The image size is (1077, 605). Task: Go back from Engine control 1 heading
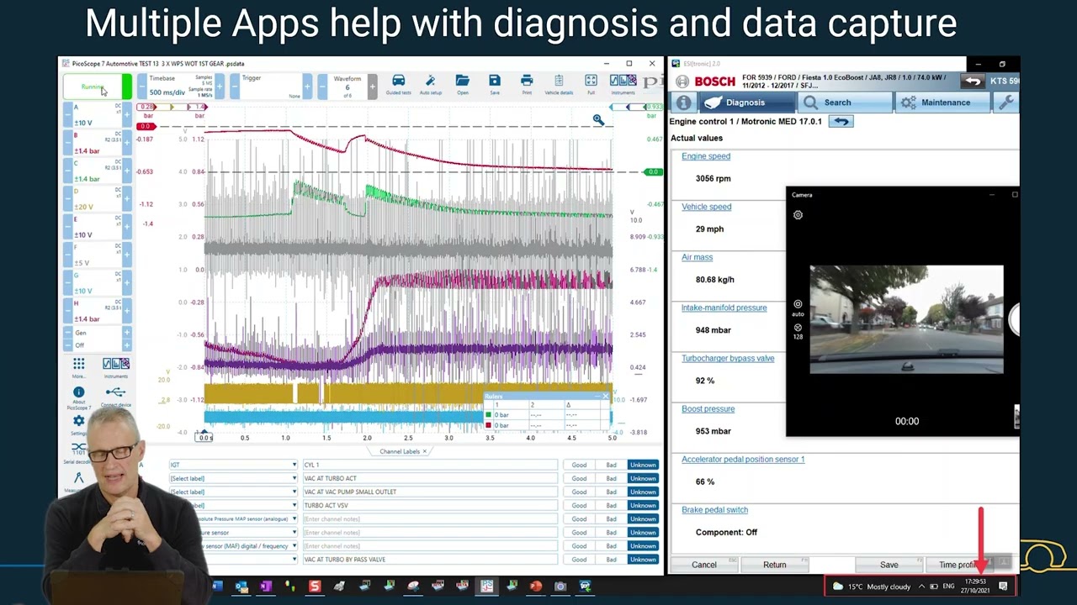(841, 121)
